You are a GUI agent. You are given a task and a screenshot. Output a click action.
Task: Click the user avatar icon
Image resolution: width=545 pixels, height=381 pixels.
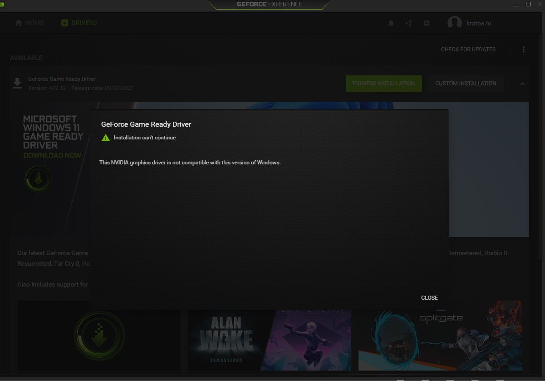pyautogui.click(x=455, y=23)
